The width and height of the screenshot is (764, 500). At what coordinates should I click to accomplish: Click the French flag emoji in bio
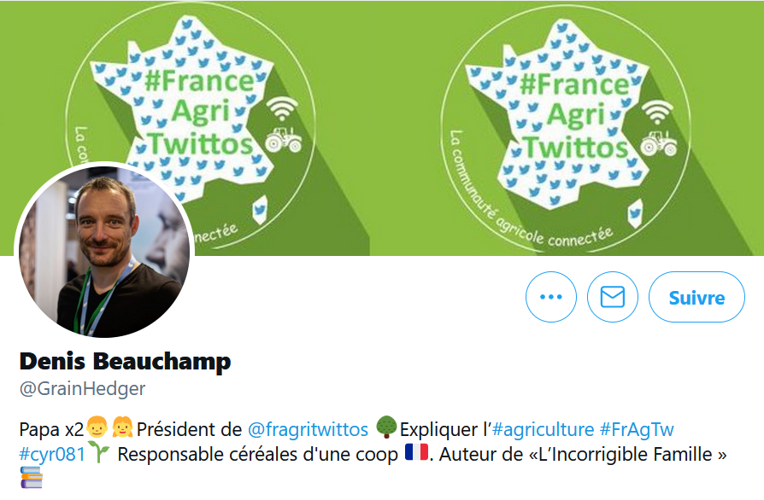(x=416, y=452)
